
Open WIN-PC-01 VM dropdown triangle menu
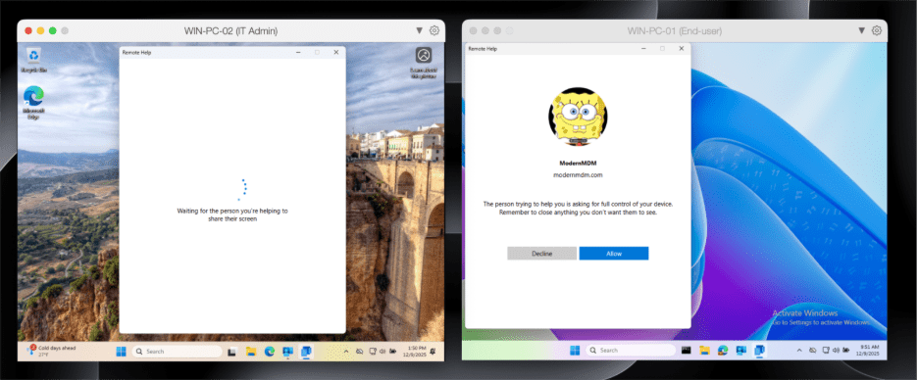click(862, 30)
